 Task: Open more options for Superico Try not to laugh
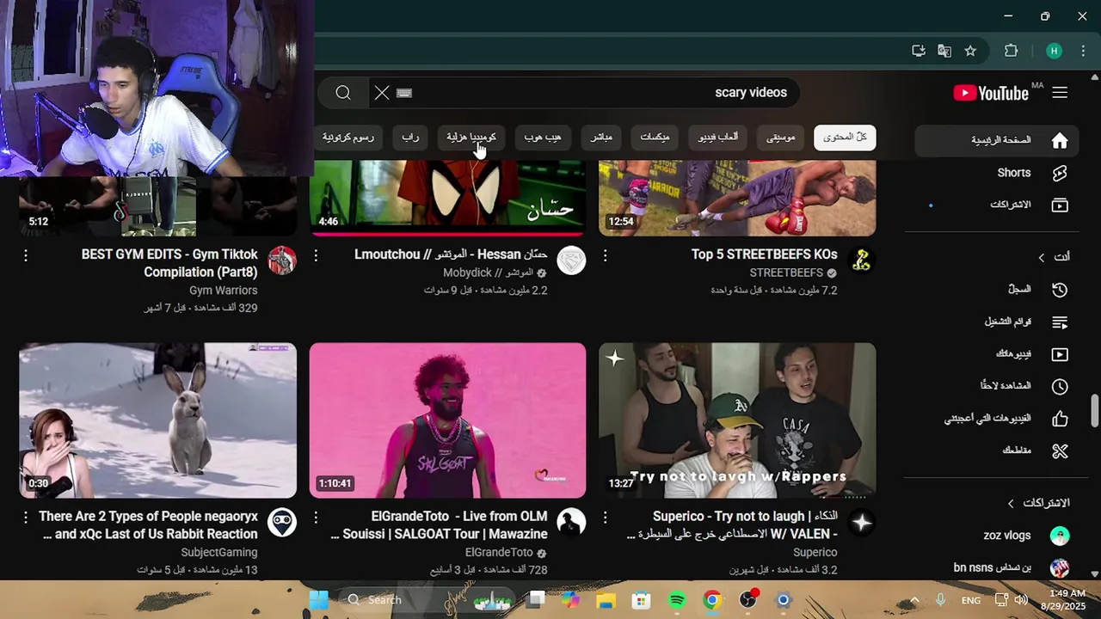[x=605, y=518]
